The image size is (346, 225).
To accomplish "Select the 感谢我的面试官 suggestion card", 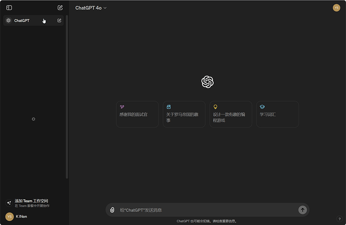I will tap(137, 115).
